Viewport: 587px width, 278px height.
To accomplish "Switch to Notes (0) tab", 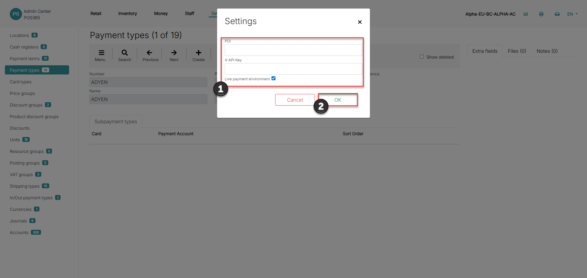I will click(547, 51).
